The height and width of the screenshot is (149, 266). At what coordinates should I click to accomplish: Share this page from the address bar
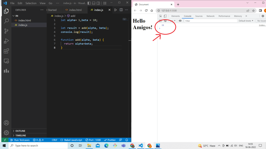pyautogui.click(x=248, y=11)
